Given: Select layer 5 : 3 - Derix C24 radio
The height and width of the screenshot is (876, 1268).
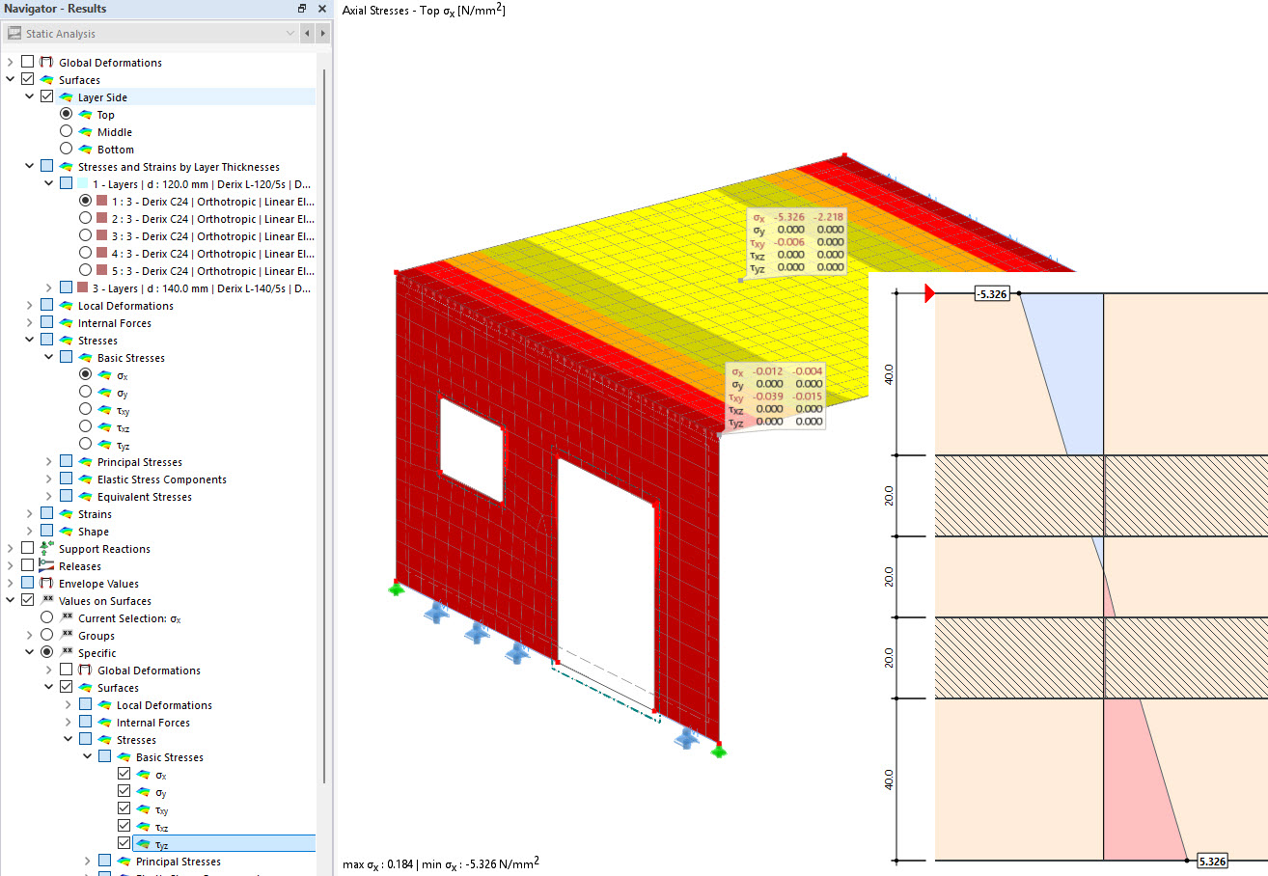Looking at the screenshot, I should click(x=85, y=271).
